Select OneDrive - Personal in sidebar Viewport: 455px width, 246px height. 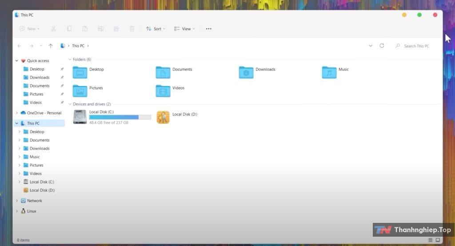pos(44,113)
